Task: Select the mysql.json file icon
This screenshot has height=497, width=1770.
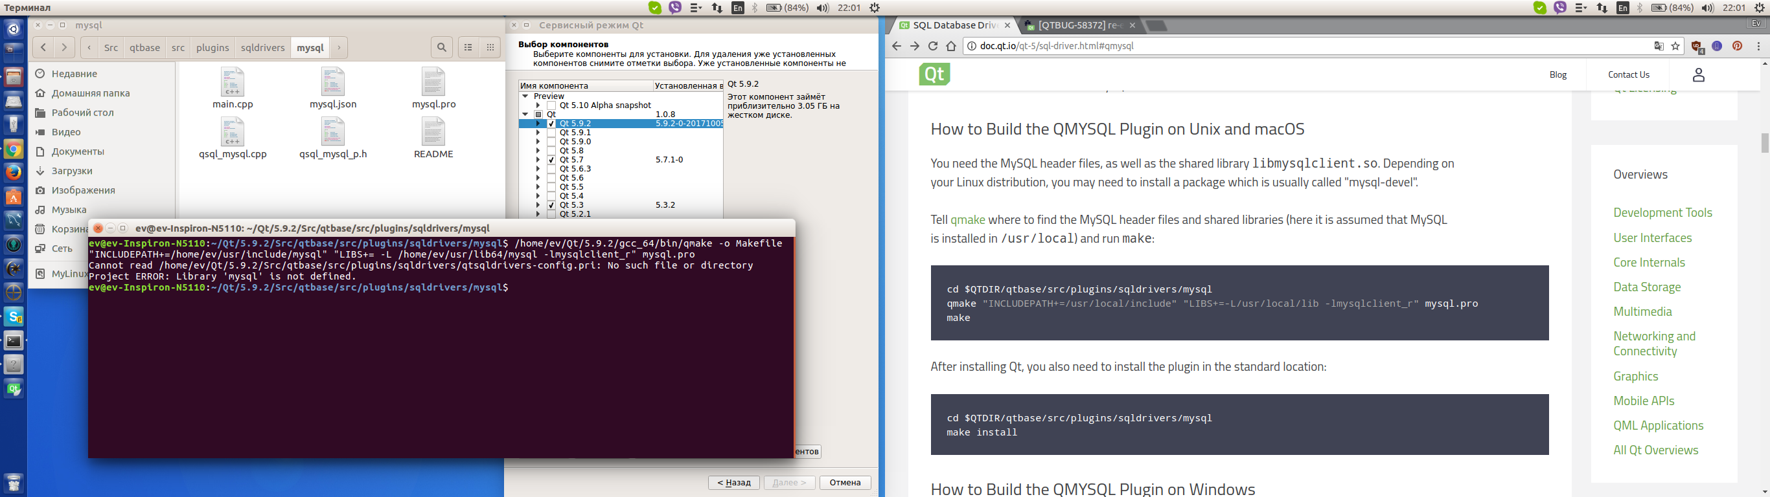Action: tap(332, 82)
